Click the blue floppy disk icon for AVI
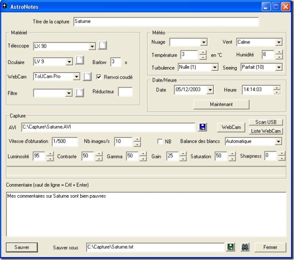The width and height of the screenshot is (294, 260). (203, 127)
